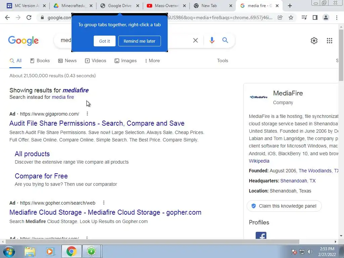Click the network icon in system tray
Screen dimensions: 344x258
(302, 252)
